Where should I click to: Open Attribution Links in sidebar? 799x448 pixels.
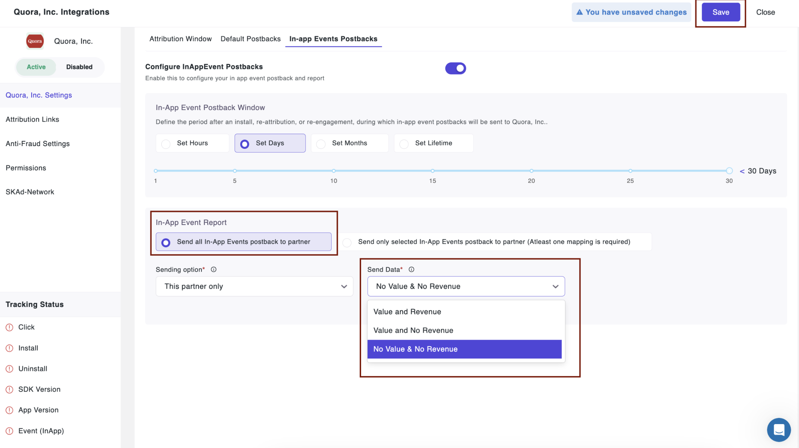pyautogui.click(x=60, y=119)
